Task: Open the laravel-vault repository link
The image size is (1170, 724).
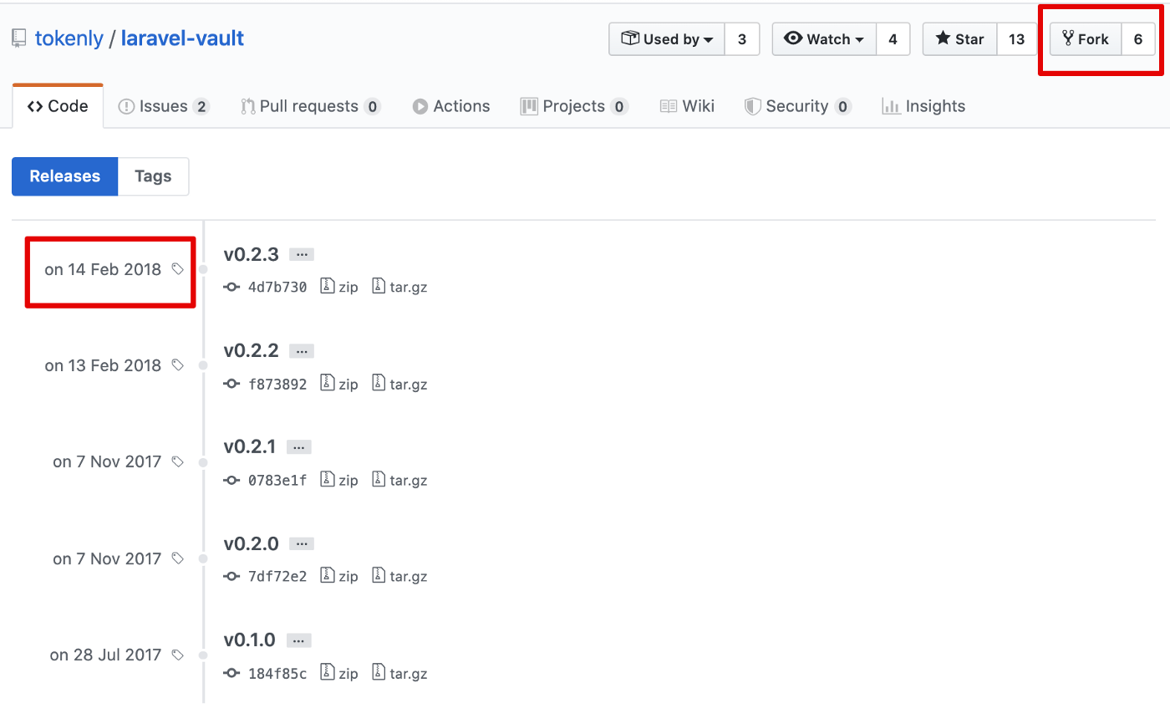Action: click(x=182, y=38)
